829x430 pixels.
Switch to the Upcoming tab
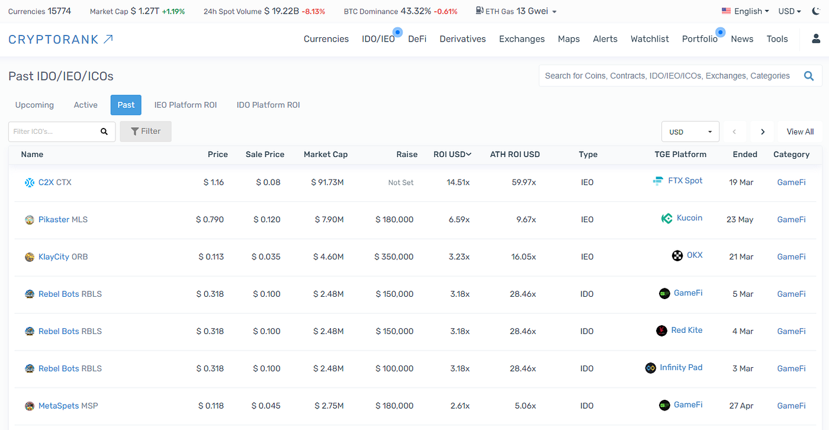click(34, 105)
